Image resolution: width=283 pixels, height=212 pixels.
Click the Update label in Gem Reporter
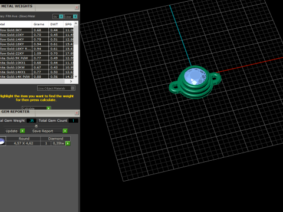[x=11, y=131]
